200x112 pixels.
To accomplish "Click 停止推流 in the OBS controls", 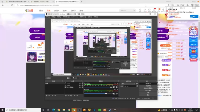I will click(x=148, y=84).
